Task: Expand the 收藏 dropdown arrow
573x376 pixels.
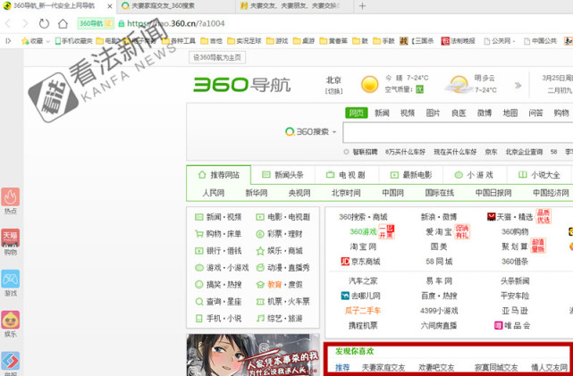Action: pos(47,42)
